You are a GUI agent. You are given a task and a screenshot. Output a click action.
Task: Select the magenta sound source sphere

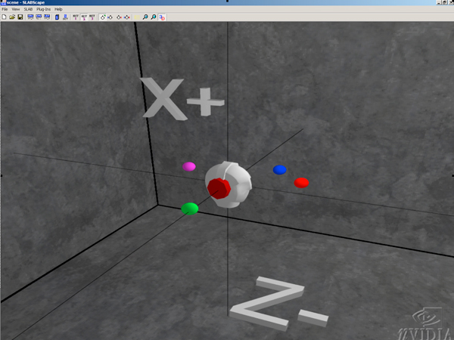pyautogui.click(x=189, y=166)
